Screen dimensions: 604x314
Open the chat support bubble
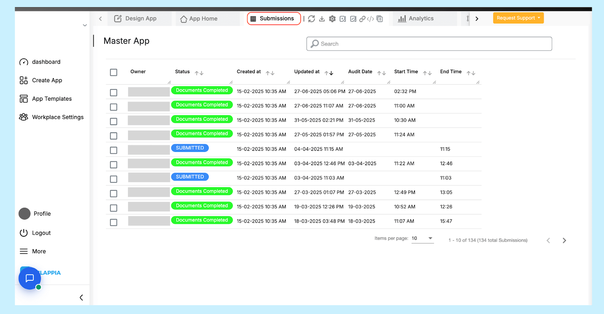pyautogui.click(x=30, y=278)
